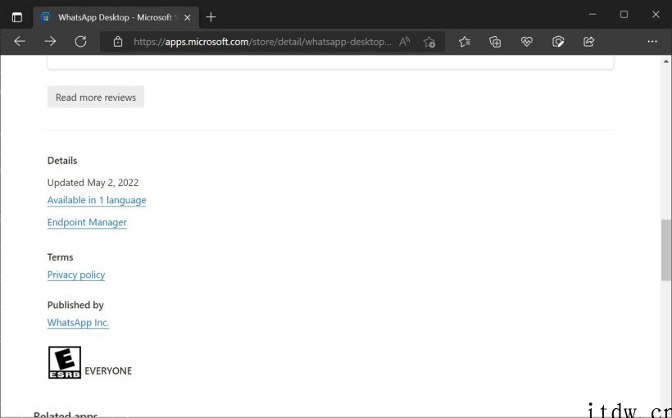The width and height of the screenshot is (672, 418).
Task: Click the EVERYONE rating label
Action: pos(108,370)
